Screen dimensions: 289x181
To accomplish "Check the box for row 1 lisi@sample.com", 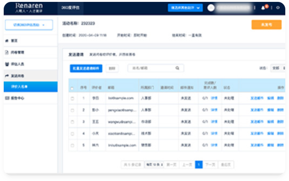I will coord(72,98).
